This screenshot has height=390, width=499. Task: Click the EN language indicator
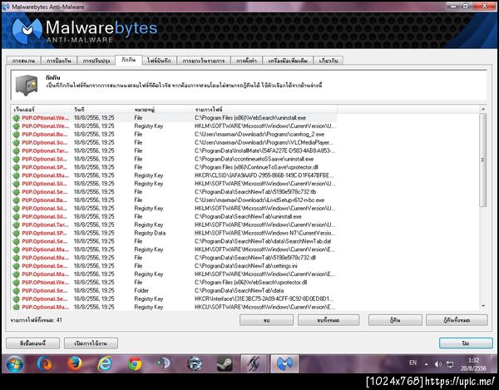pos(413,363)
